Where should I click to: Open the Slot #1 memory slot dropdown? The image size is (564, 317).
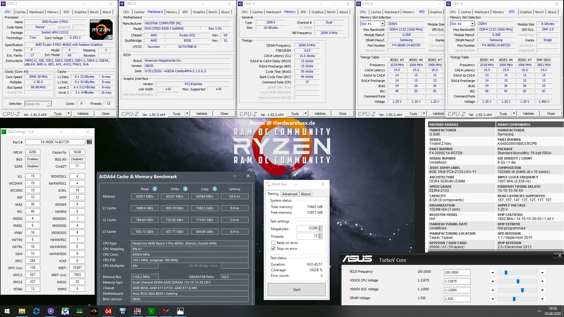click(382, 24)
